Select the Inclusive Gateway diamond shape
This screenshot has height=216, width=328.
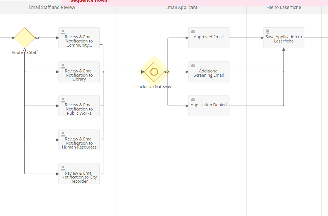tap(154, 72)
